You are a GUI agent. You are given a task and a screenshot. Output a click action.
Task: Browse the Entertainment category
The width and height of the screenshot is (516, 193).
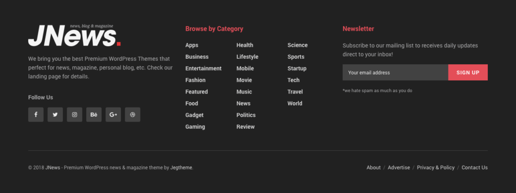coord(204,68)
